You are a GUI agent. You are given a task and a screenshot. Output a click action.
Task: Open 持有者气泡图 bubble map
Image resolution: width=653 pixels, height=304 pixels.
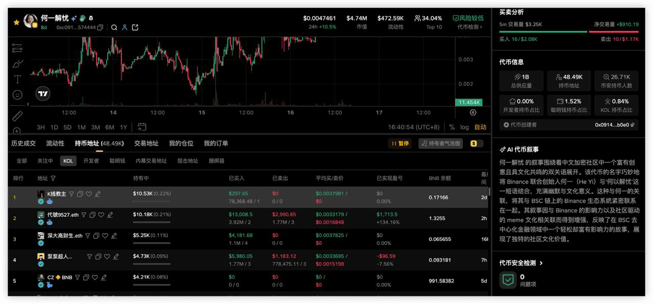coord(441,144)
